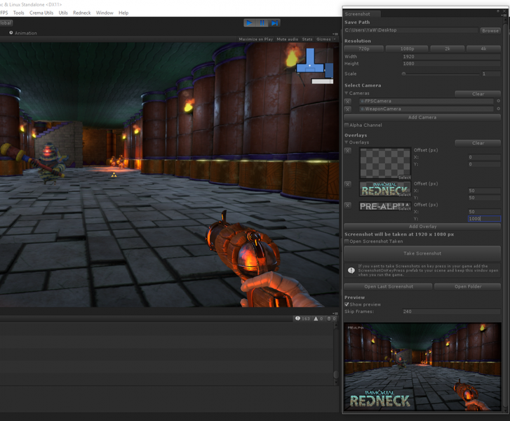Screen dimensions: 510x421
Task: Clear the Cameras list
Action: click(x=478, y=94)
